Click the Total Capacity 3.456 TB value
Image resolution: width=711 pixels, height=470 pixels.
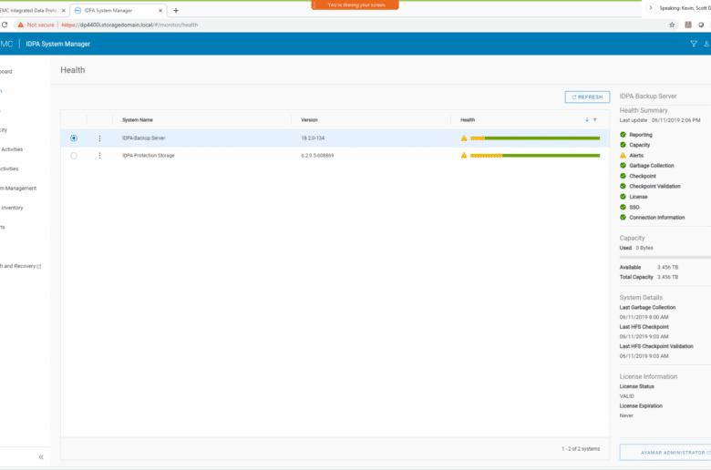click(x=667, y=277)
